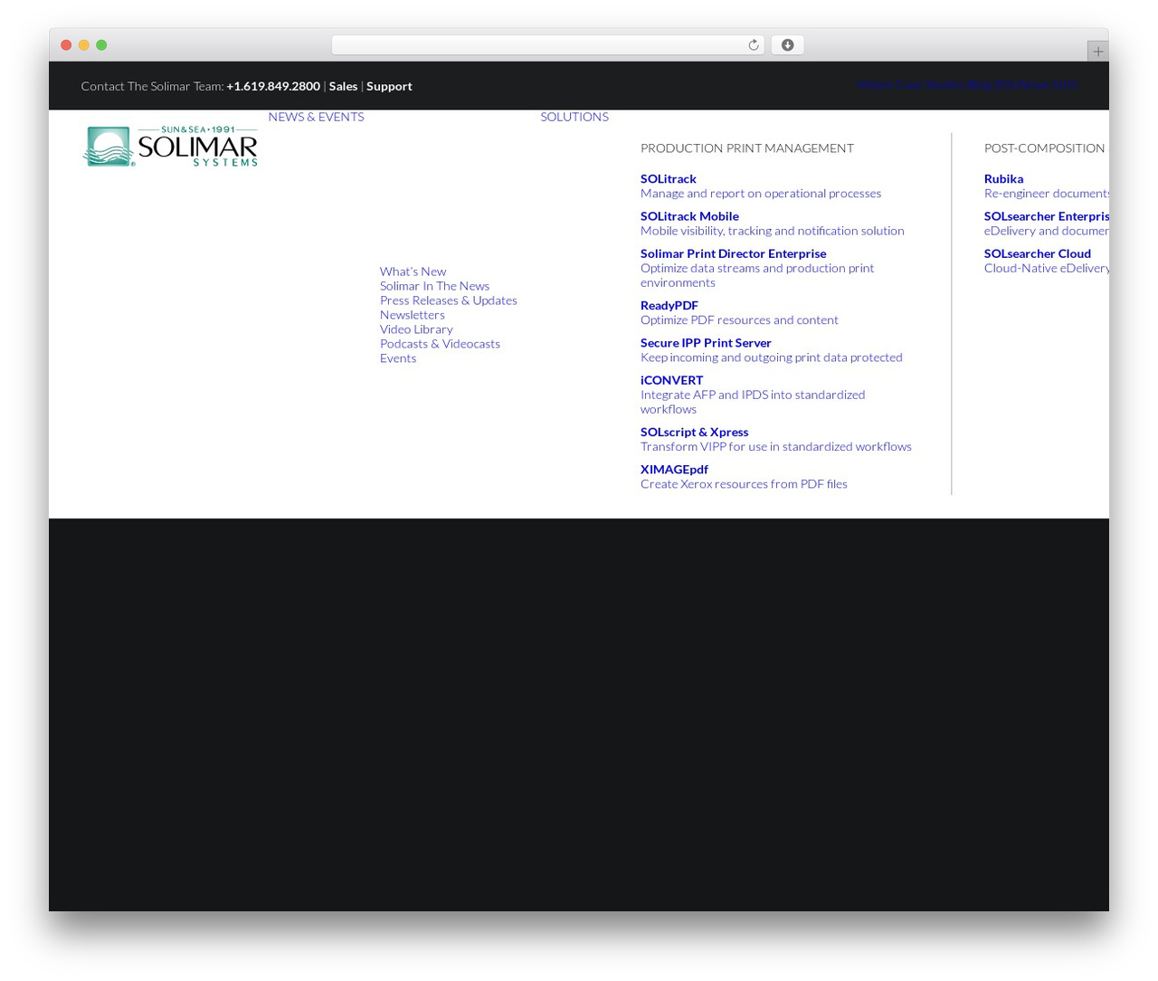Open the SOLsearcher Enterprise link
This screenshot has height=981, width=1158.
point(1047,216)
